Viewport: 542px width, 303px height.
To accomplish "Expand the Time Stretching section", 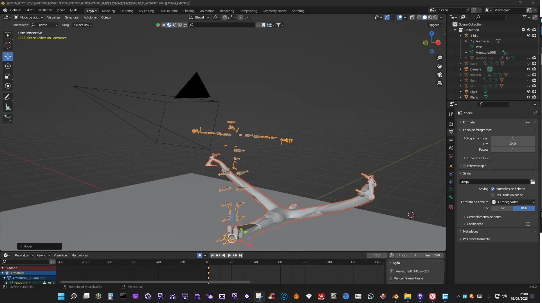I will (478, 158).
